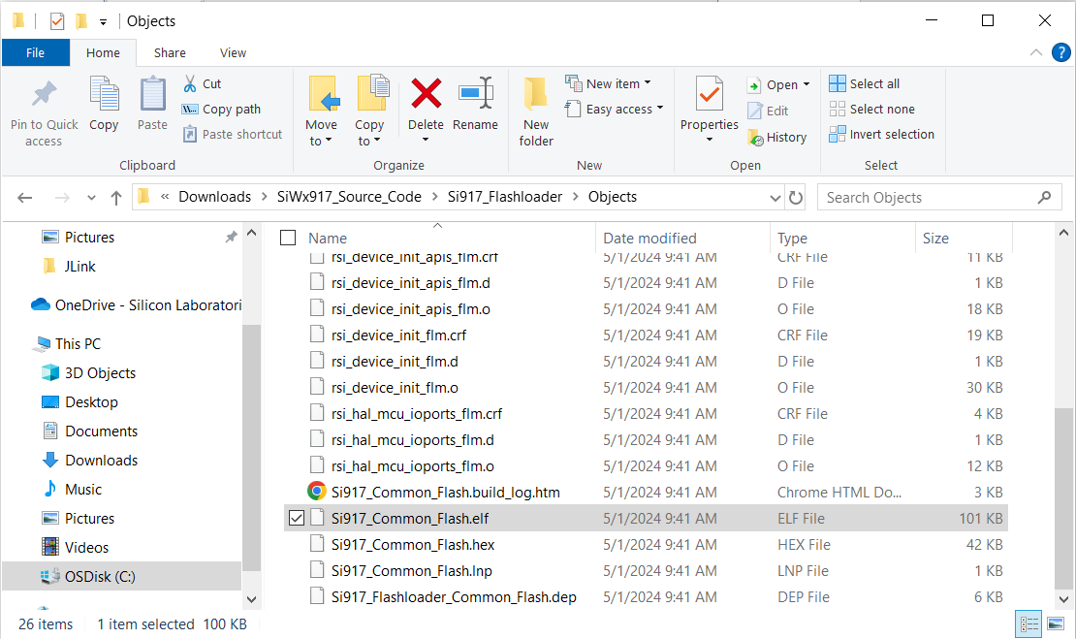Click New folder icon in title bar
1076x639 pixels.
pos(81,21)
